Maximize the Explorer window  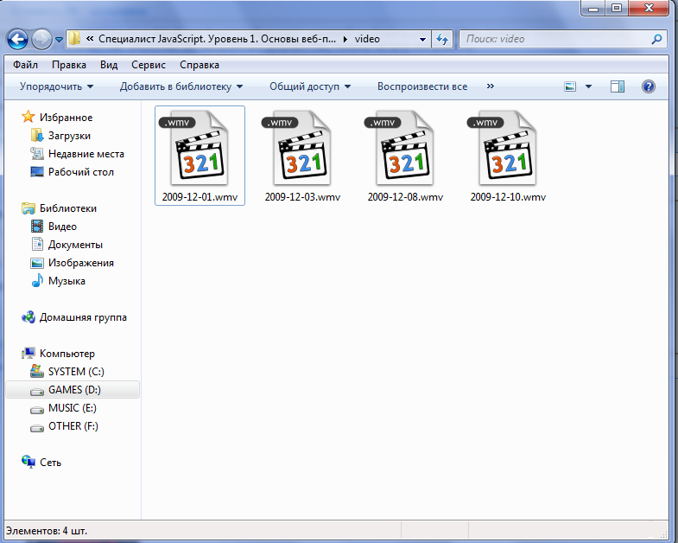[617, 8]
